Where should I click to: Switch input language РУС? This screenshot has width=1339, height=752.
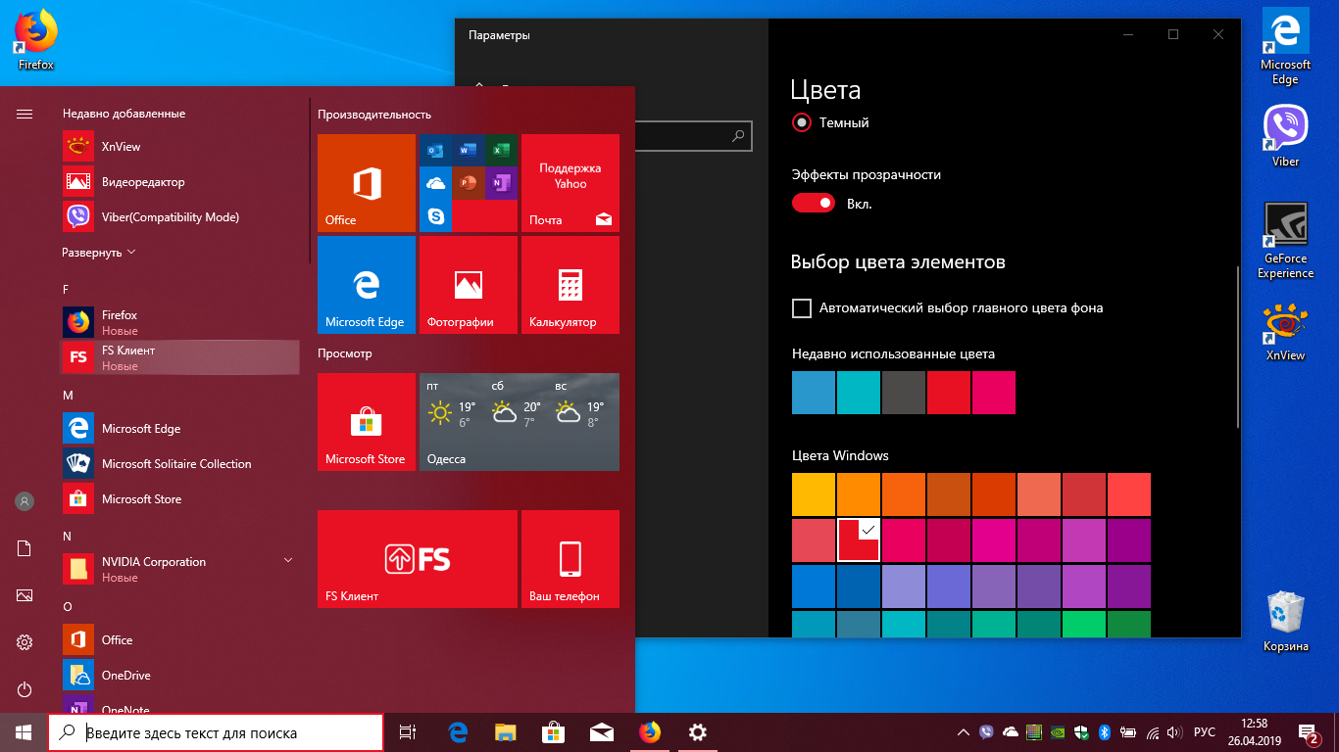tap(1205, 732)
